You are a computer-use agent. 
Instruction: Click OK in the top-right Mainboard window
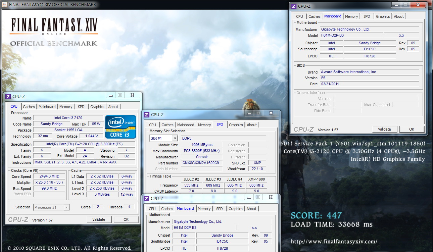click(412, 129)
